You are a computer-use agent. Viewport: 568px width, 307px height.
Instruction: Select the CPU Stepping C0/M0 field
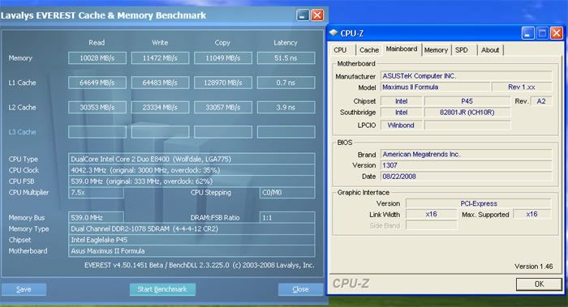point(287,192)
